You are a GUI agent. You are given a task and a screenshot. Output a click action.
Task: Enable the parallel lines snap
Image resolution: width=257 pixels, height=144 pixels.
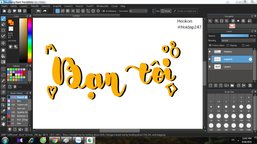pyautogui.click(x=62, y=11)
